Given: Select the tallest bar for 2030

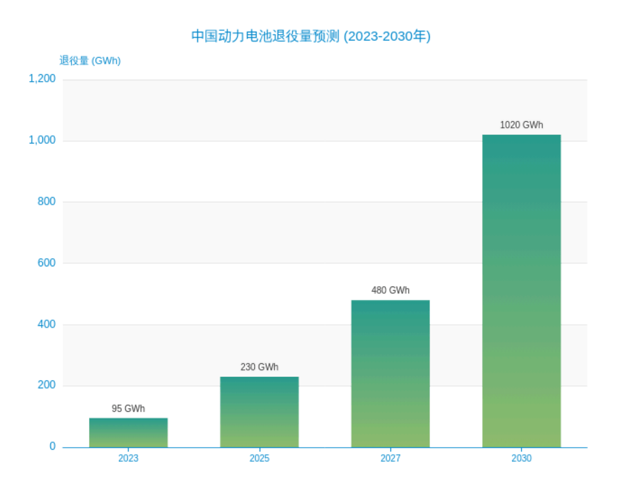Looking at the screenshot, I should click(521, 291).
